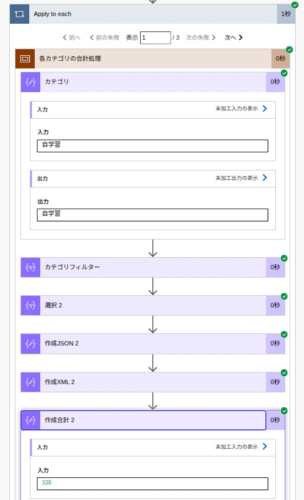Click the 各カテゴリの合計処理 scope icon
The height and width of the screenshot is (500, 304).
[25, 58]
